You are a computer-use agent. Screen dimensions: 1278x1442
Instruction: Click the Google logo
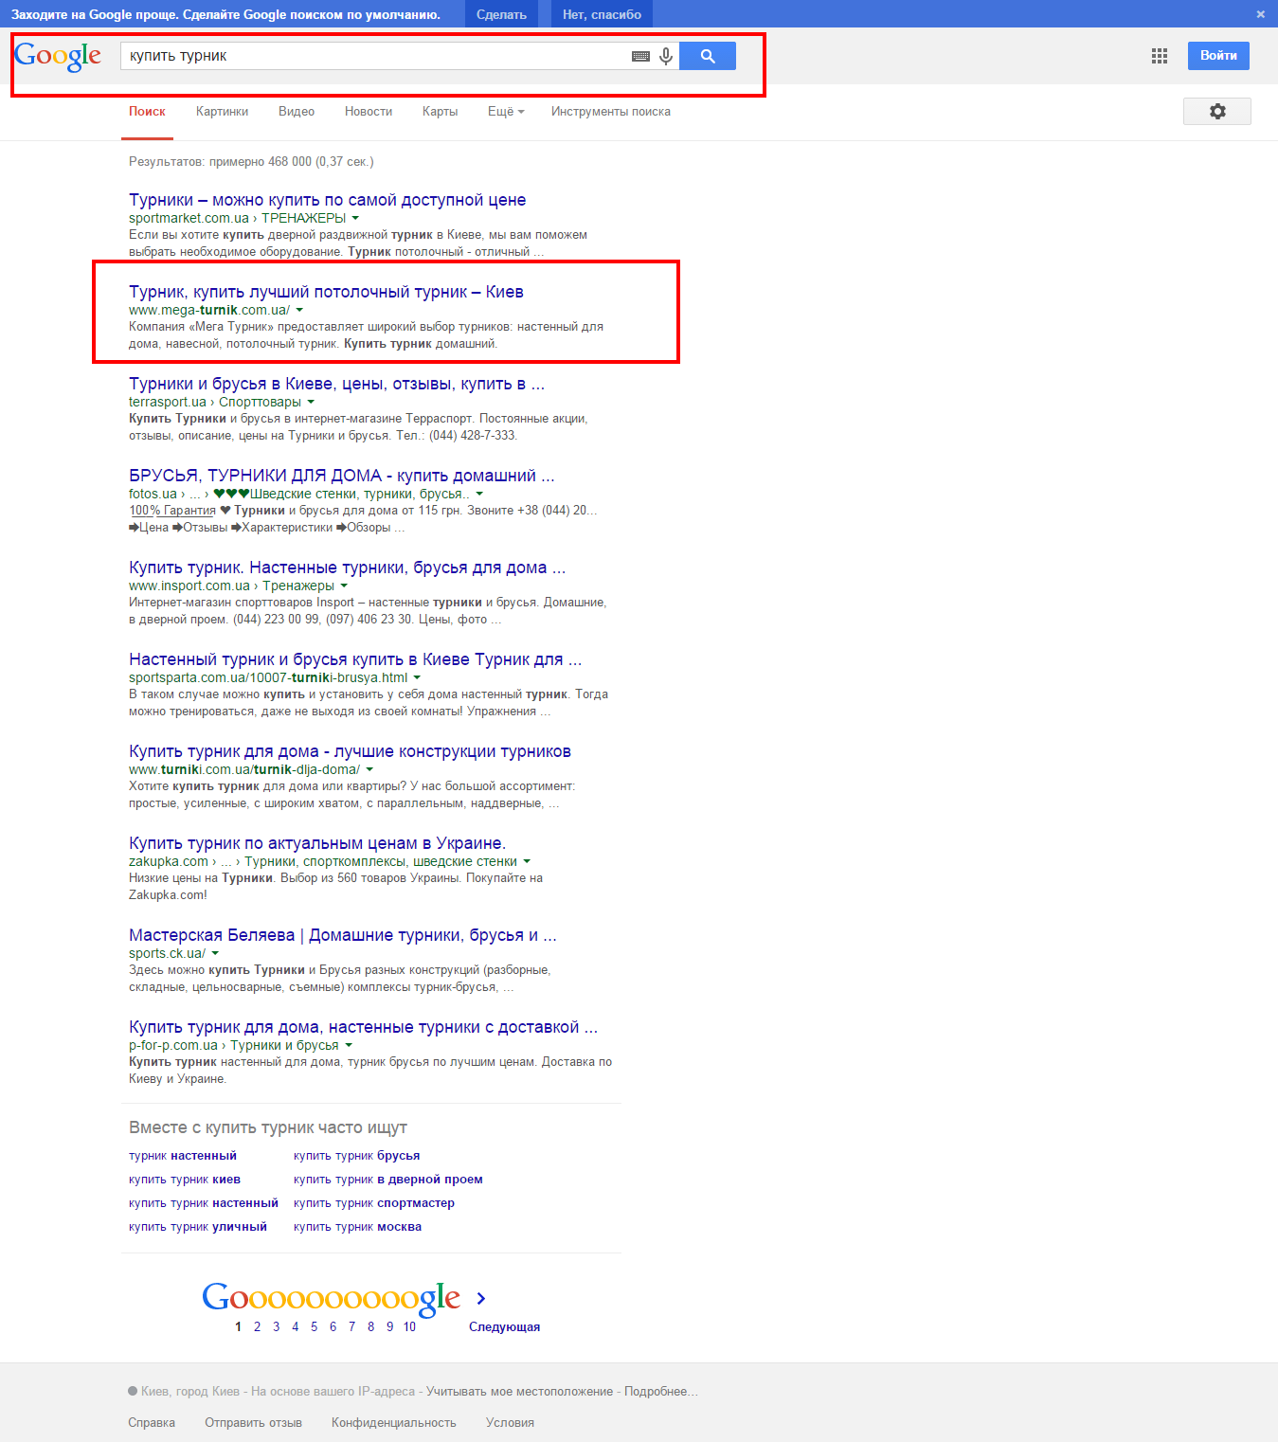58,57
